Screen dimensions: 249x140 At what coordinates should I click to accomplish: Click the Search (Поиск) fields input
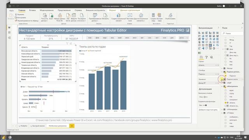[x=233, y=33]
